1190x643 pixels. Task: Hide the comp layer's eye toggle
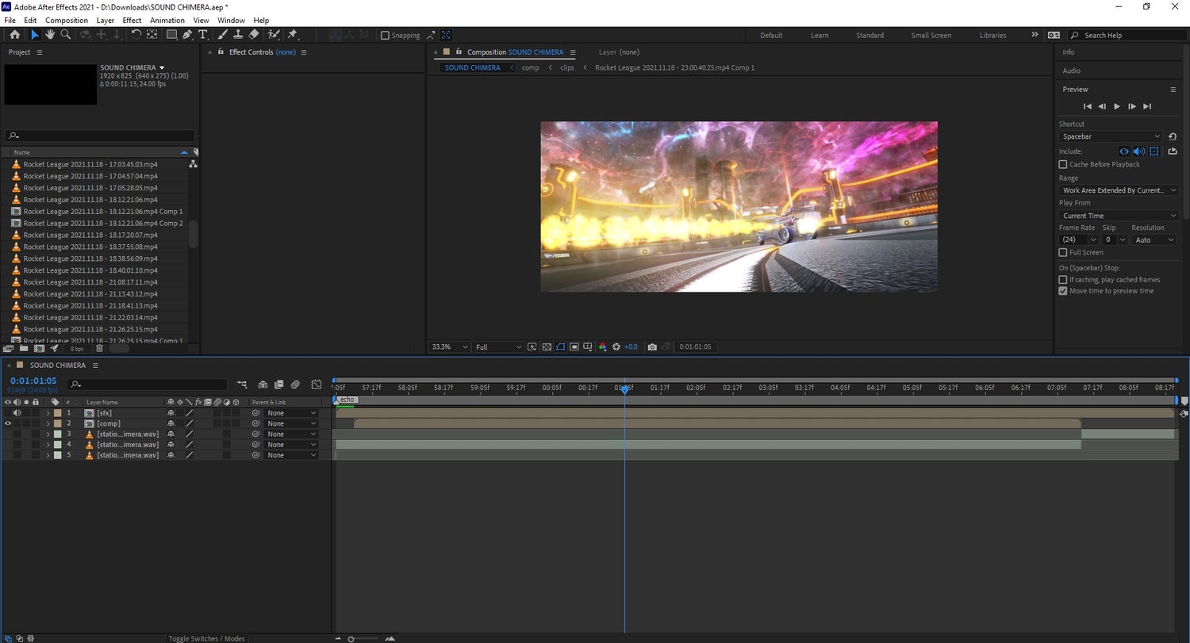point(8,423)
